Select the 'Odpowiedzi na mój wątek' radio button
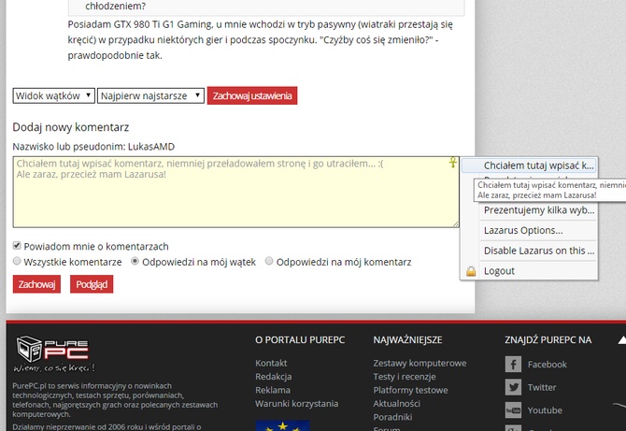626x431 pixels. pos(135,261)
